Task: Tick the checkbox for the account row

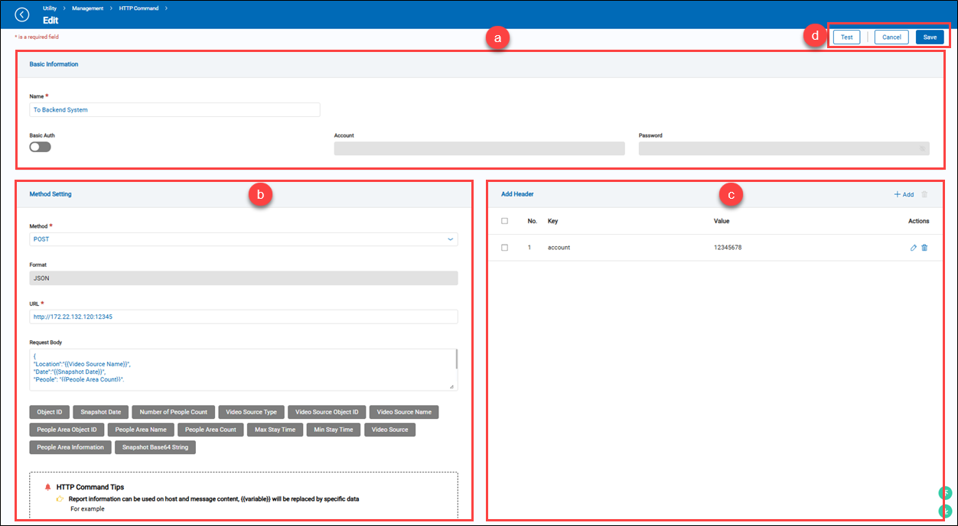Action: point(504,248)
